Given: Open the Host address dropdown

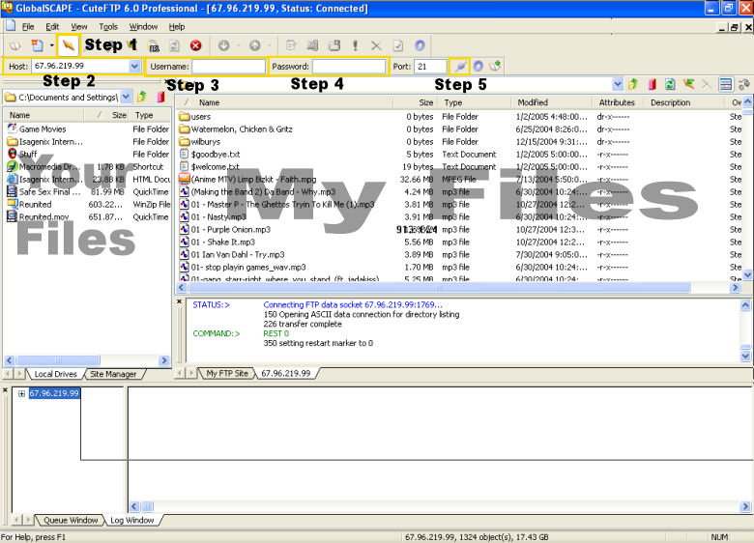Looking at the screenshot, I should click(134, 67).
